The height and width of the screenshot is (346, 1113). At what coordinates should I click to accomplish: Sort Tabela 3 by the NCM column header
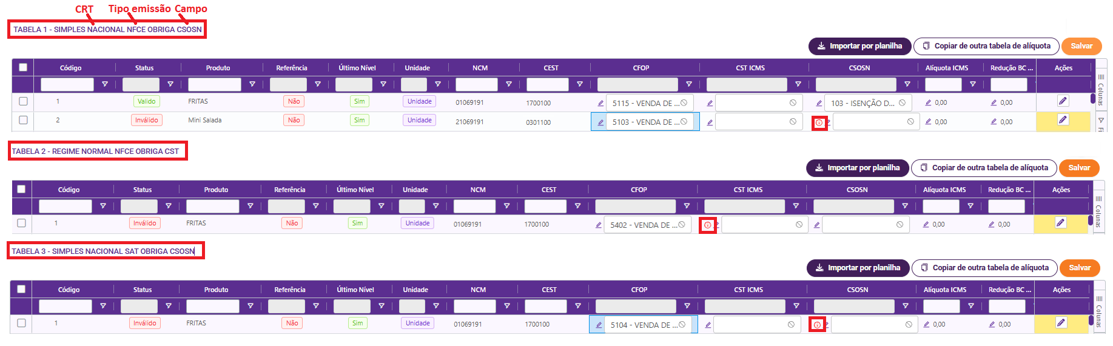[x=479, y=290]
